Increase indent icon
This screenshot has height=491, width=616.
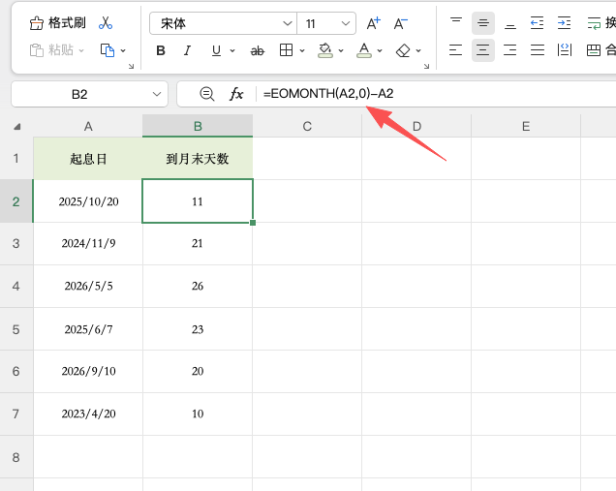pos(564,23)
